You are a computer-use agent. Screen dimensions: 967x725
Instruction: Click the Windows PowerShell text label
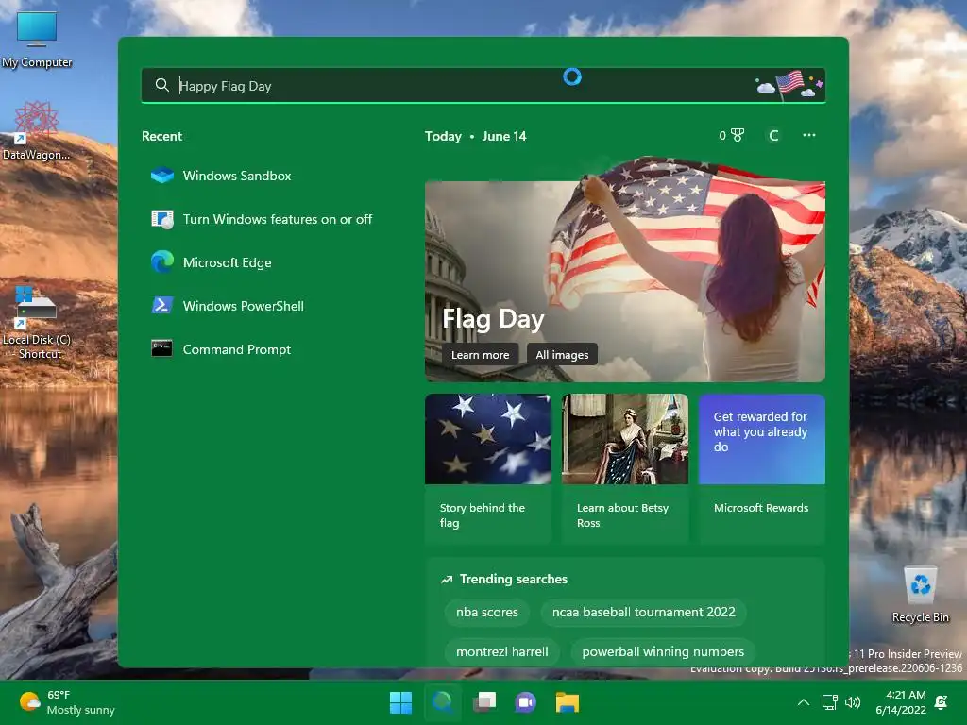(243, 306)
